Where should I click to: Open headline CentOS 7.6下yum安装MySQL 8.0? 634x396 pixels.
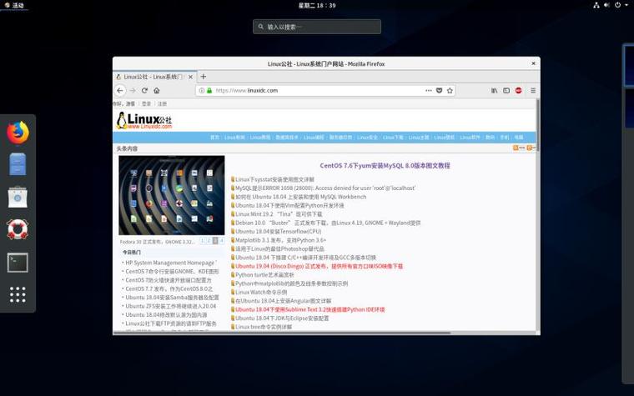click(x=385, y=165)
